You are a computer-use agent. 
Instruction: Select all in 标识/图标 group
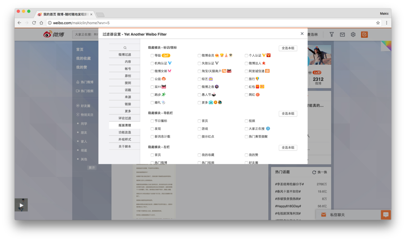[288, 48]
